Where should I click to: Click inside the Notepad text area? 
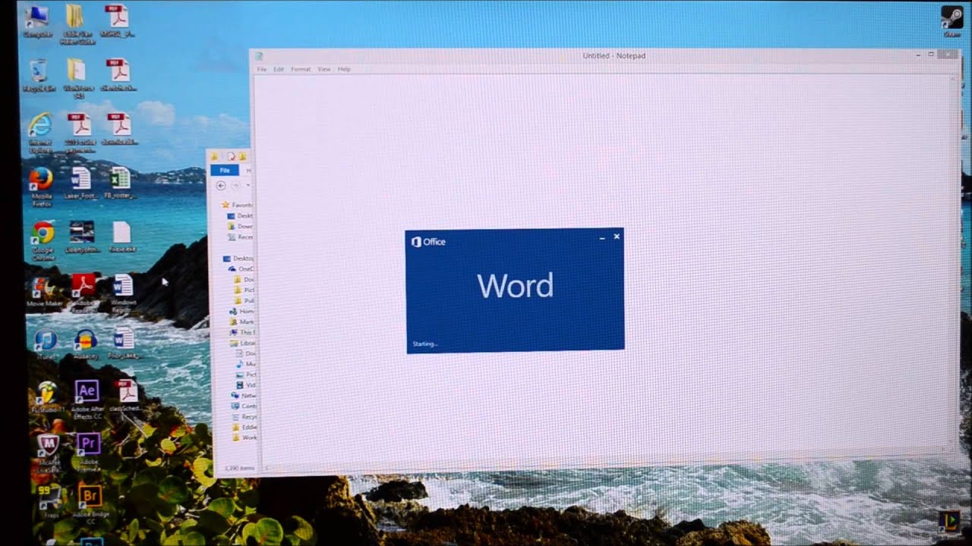[605, 265]
